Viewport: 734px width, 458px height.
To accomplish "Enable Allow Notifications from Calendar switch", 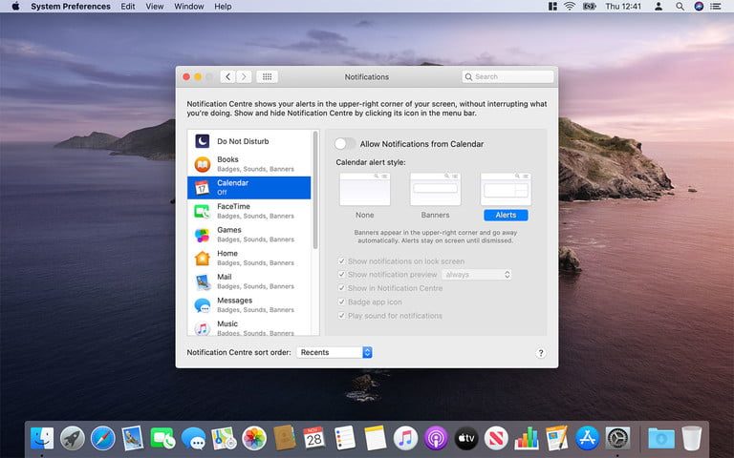I will (345, 144).
